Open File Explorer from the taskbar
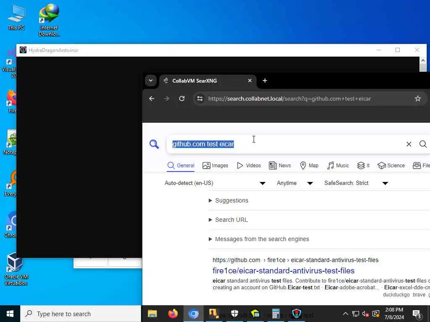The image size is (430, 322). 152,314
